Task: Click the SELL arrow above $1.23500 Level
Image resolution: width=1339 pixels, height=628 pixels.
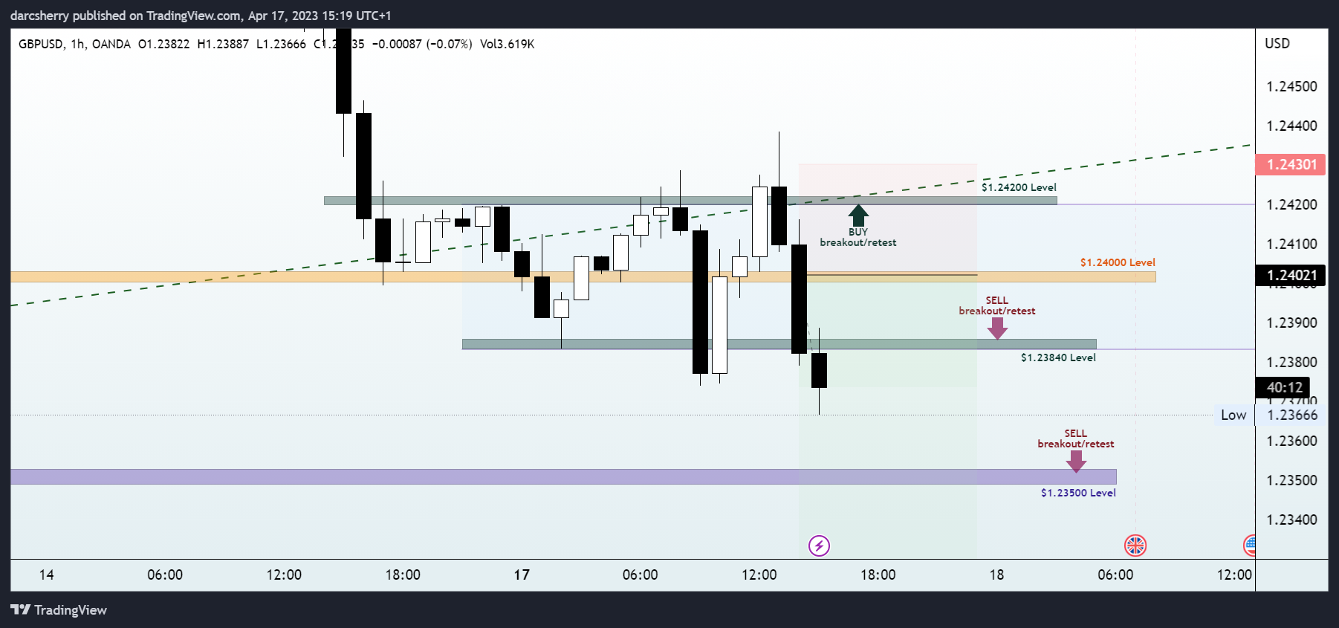Action: (1076, 462)
